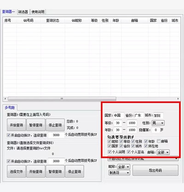Image resolution: width=184 pixels, height=192 pixels.
Task: Toggle the 国家 export checkbox
Action: (109, 146)
